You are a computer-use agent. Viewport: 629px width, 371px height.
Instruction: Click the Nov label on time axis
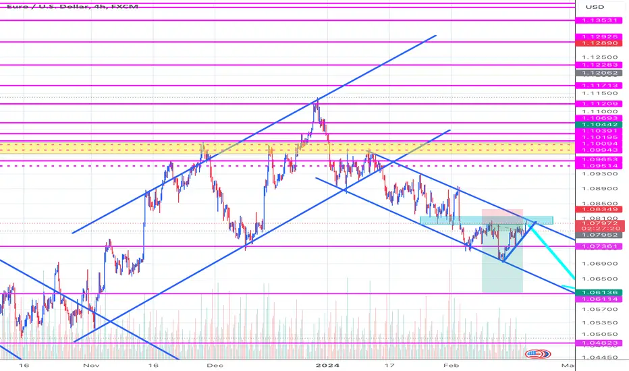(x=91, y=366)
